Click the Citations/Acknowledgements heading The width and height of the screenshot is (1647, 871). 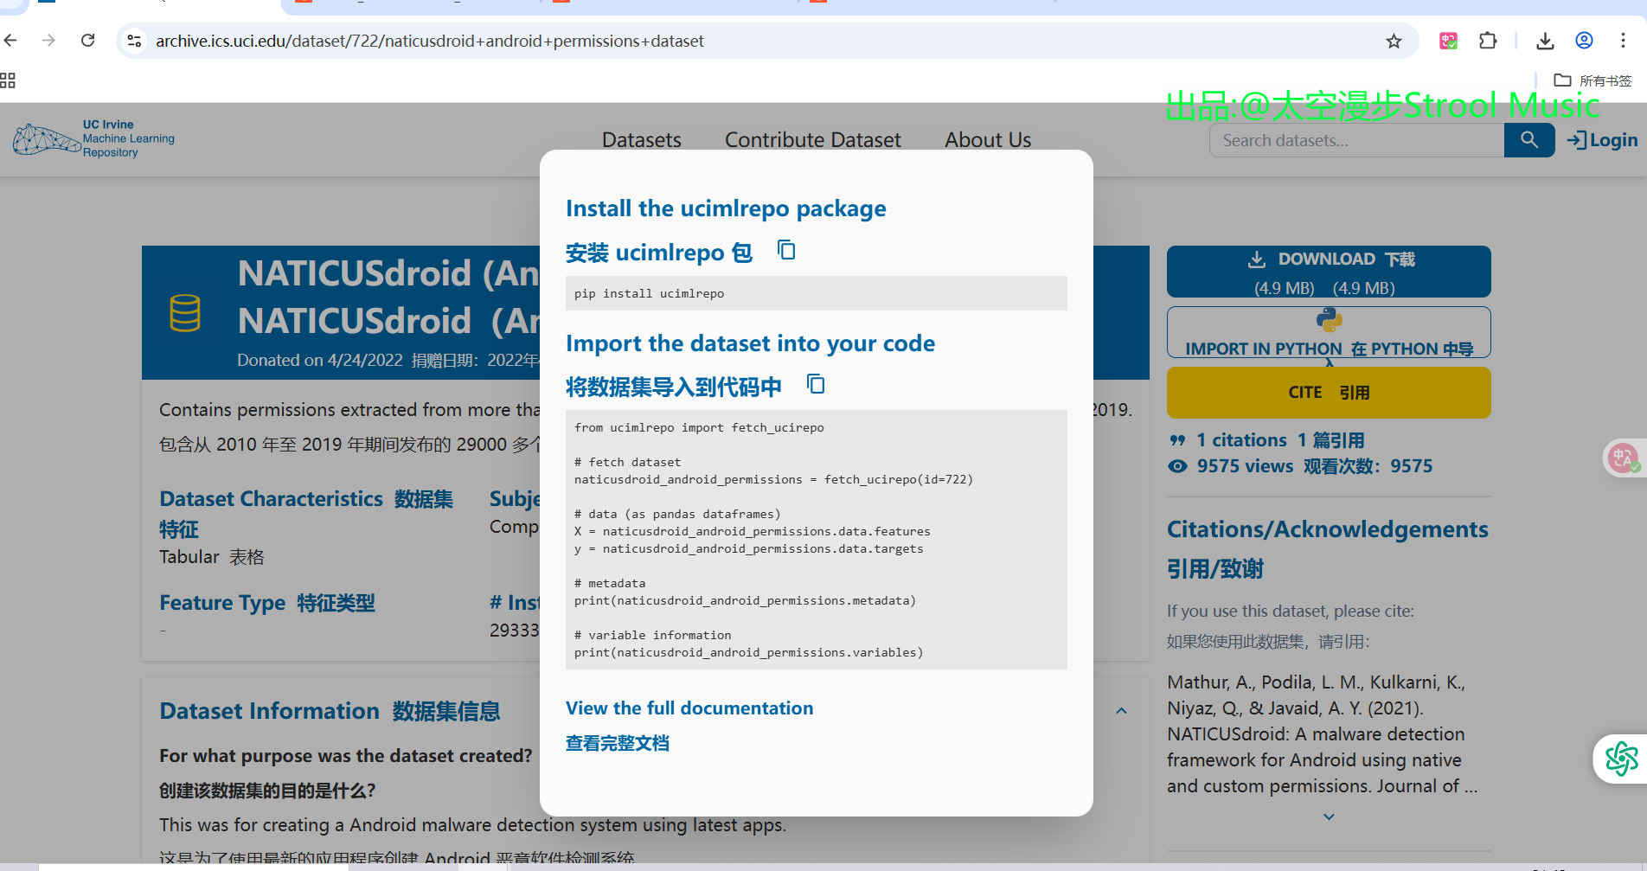point(1328,529)
